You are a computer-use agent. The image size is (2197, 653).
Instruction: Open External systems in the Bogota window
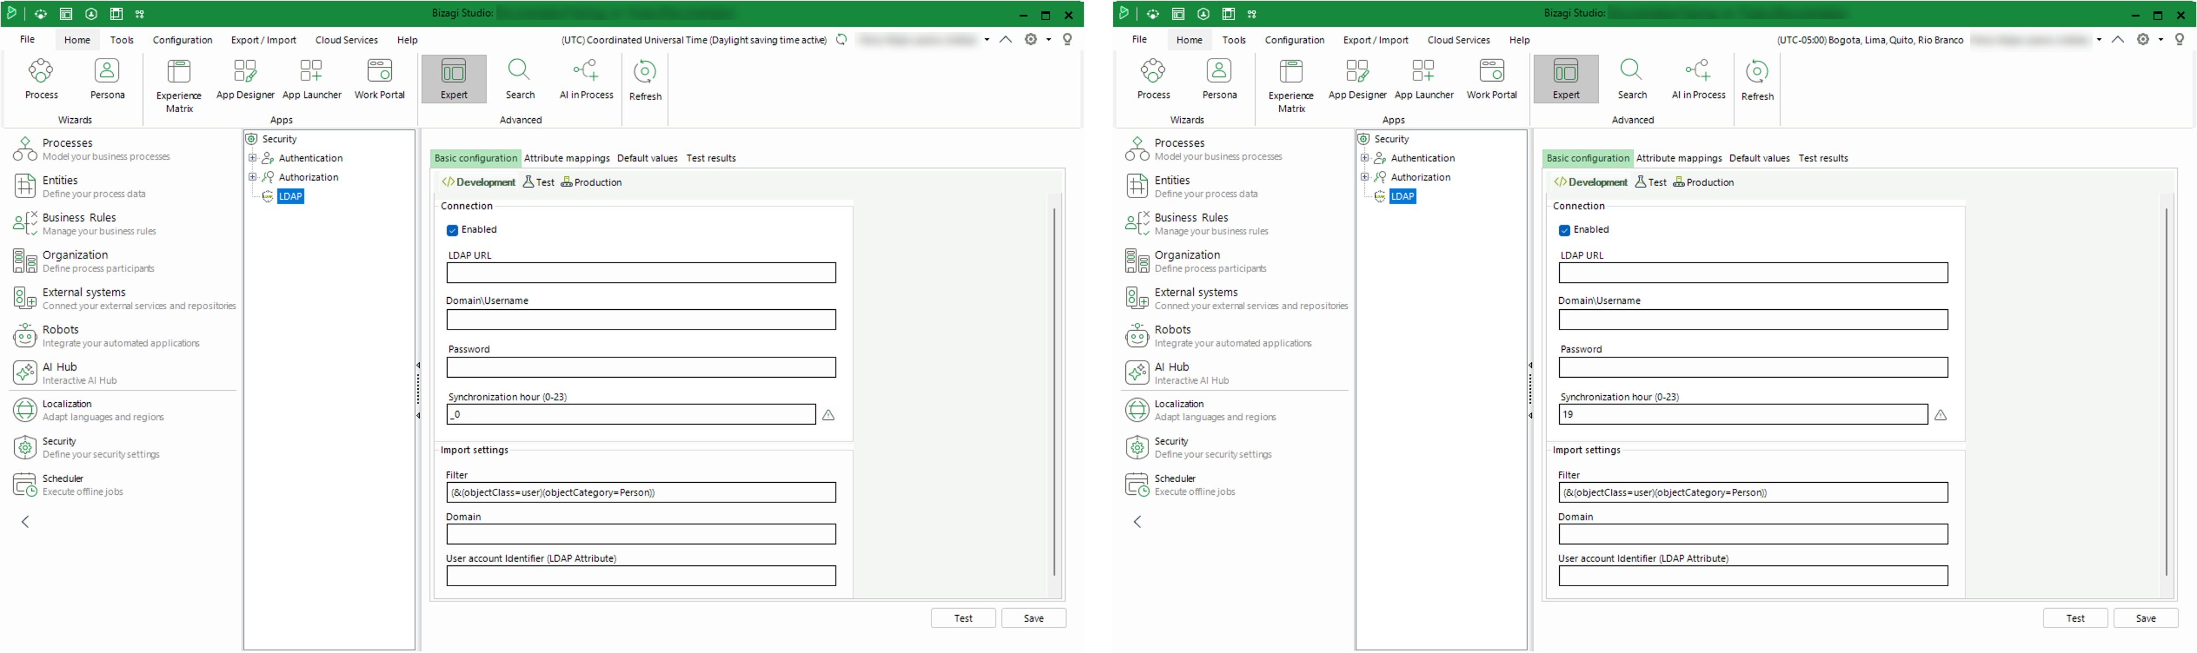(1236, 299)
